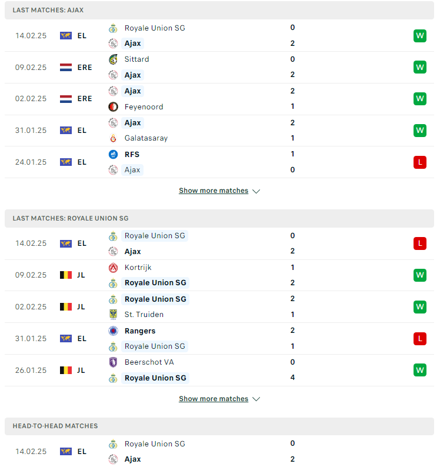Open Rangers team name link

[x=140, y=331]
